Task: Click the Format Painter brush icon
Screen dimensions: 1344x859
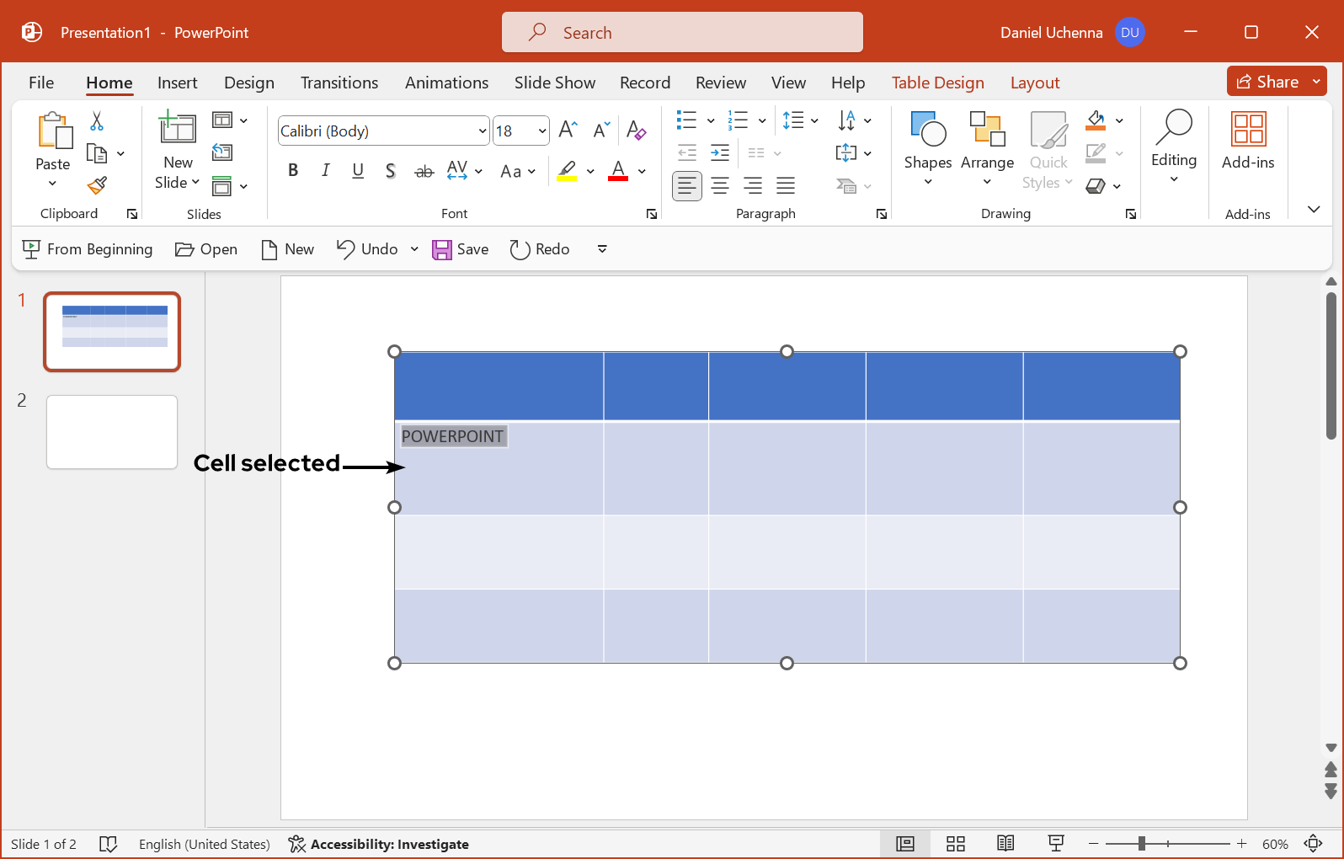Action: [98, 185]
